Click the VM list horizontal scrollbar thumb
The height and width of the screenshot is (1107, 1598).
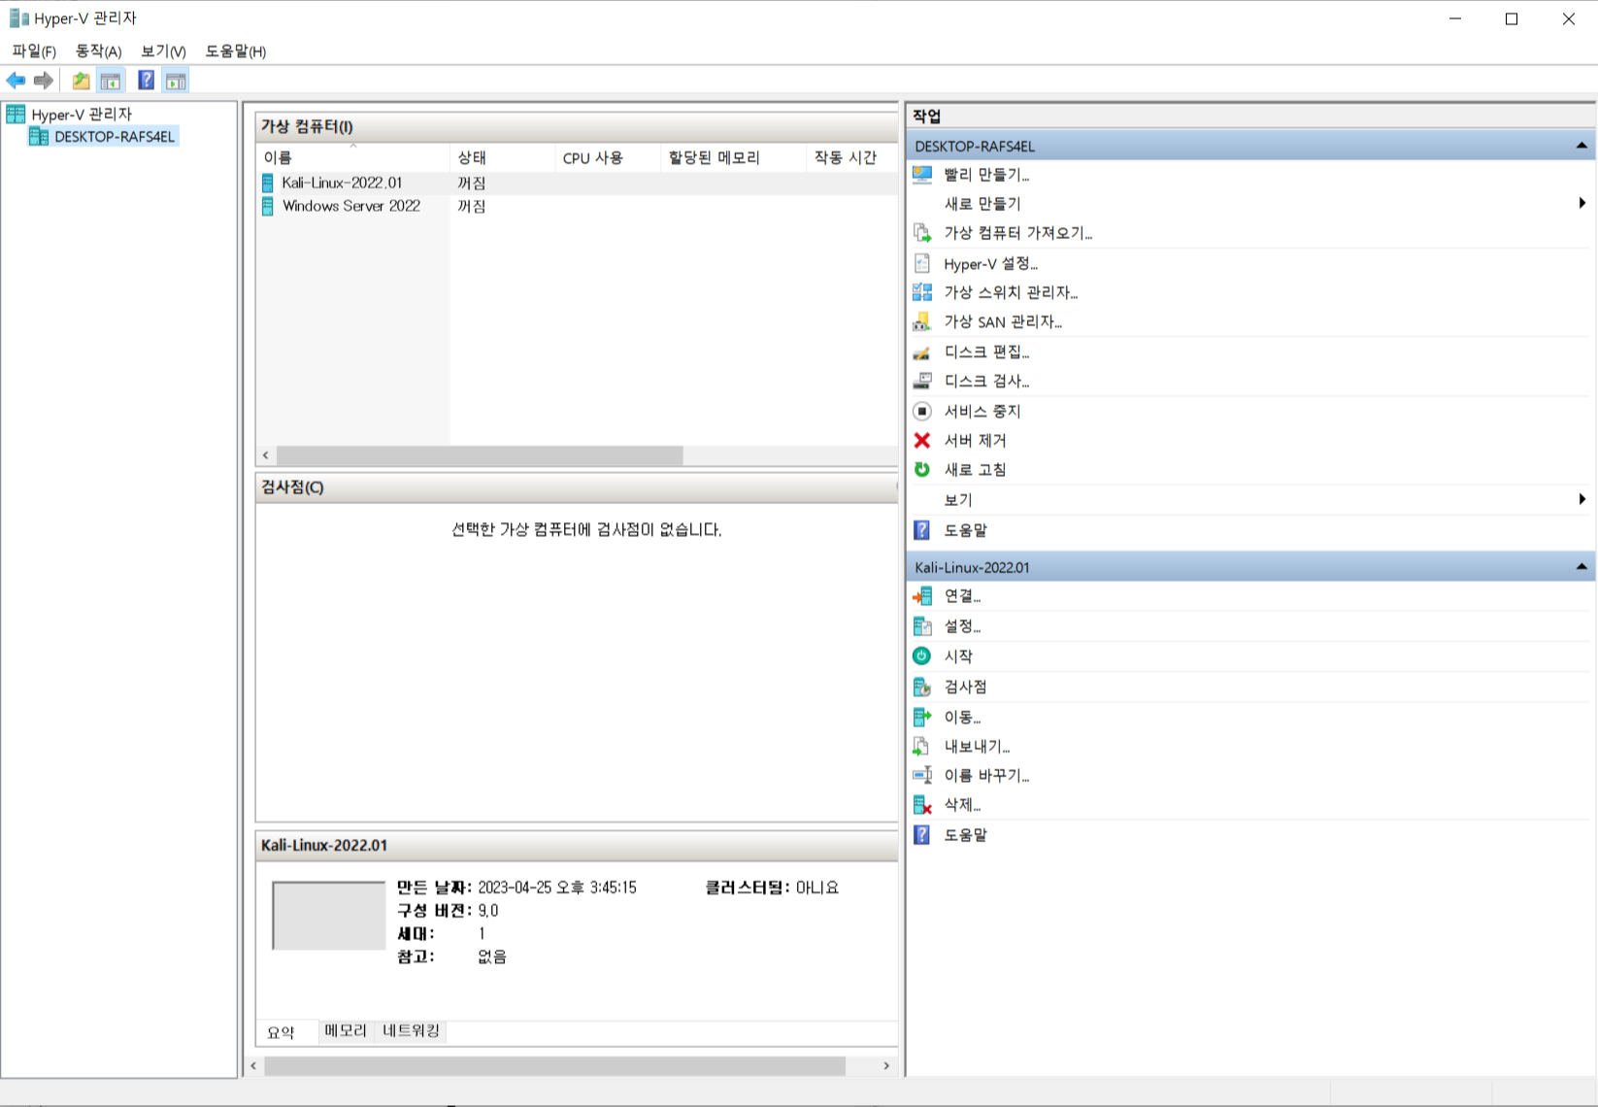click(x=480, y=455)
